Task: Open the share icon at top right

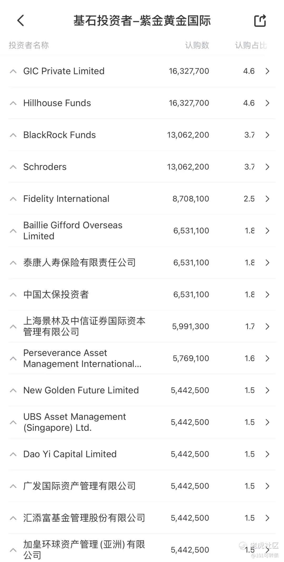Action: [x=260, y=21]
